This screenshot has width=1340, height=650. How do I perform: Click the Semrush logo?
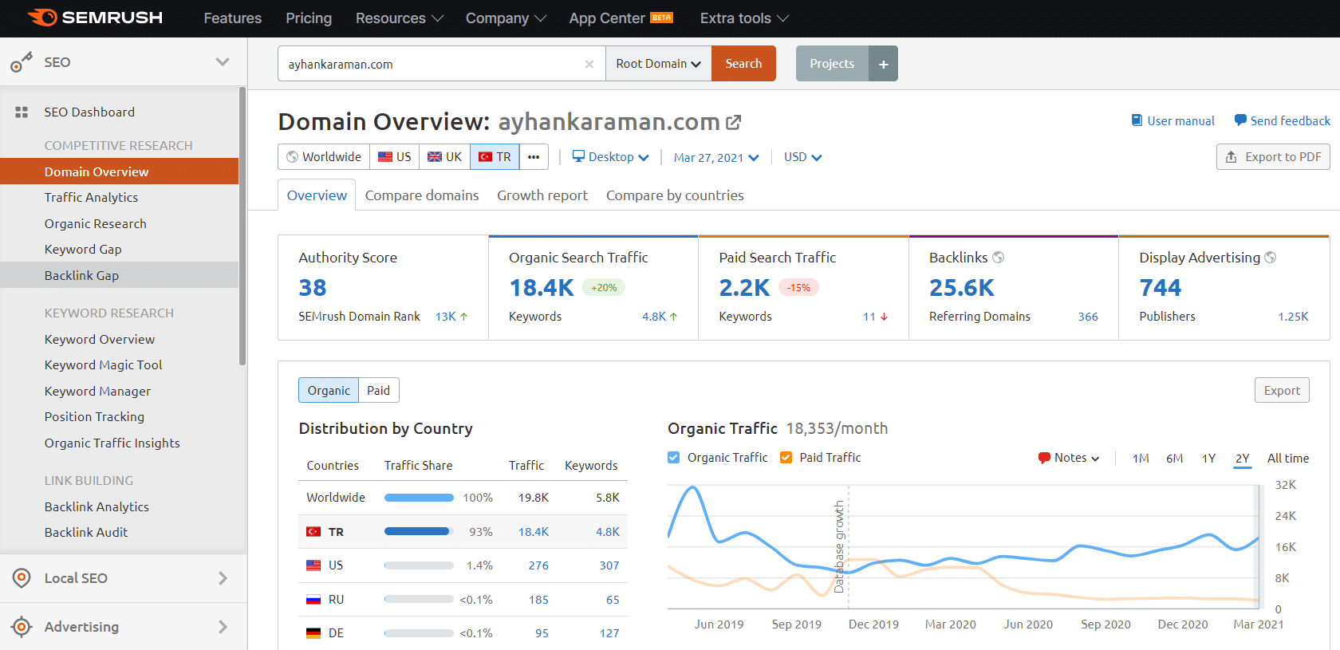(x=95, y=18)
